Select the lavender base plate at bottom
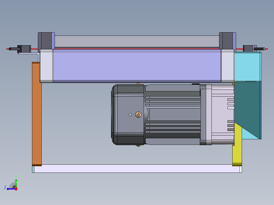The width and height of the screenshot is (274, 205). click(137, 168)
